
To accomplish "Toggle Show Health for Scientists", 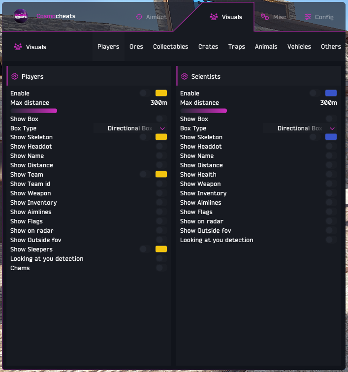I will point(331,174).
